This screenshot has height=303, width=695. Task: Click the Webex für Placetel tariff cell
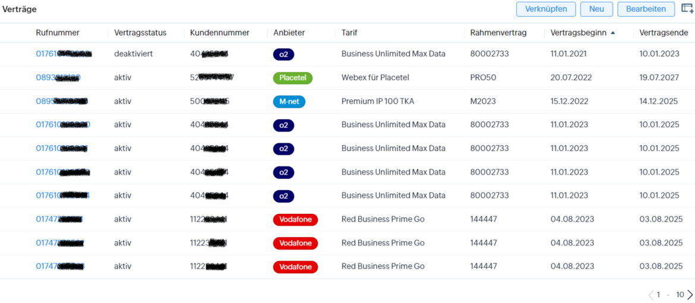[375, 78]
